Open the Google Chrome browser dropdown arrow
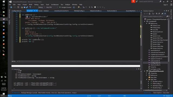This screenshot has width=173, height=97. coord(72,7)
